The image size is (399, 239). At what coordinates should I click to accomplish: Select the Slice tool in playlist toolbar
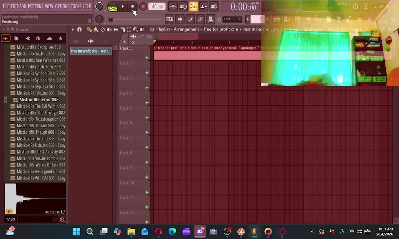pyautogui.click(x=122, y=30)
